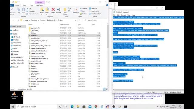Open Notepad's Help menu

click(x=134, y=15)
